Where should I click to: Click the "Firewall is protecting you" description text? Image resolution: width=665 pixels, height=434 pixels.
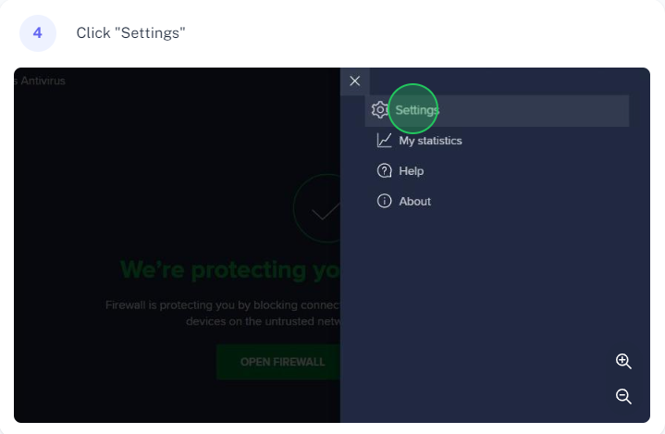pos(223,313)
